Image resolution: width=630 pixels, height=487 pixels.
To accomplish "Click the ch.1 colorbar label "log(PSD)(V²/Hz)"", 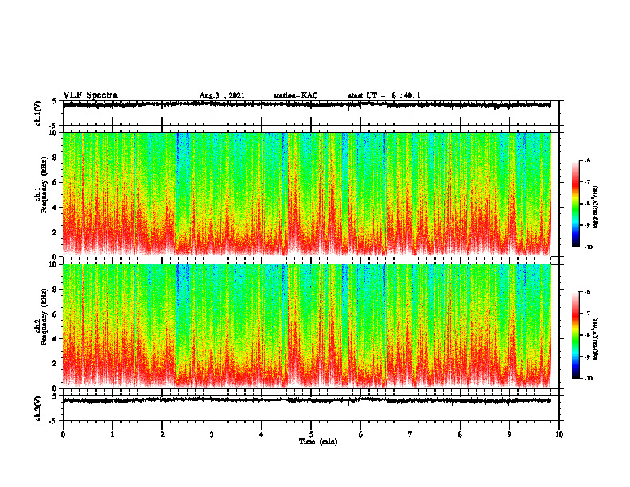I will 596,208.
